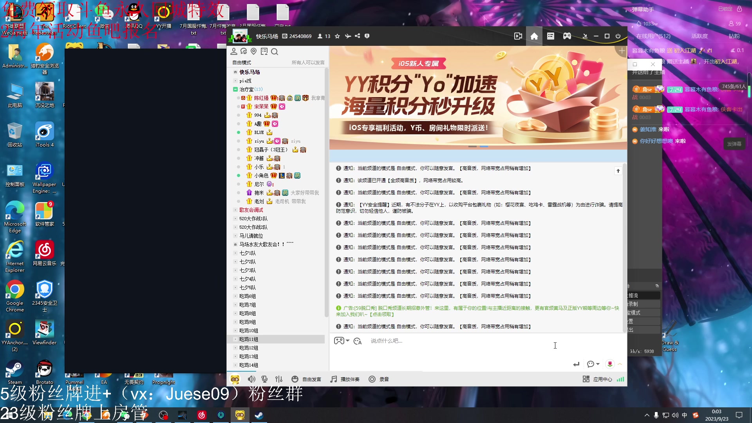Select the 吃鸡12组 sub-channel
The width and height of the screenshot is (752, 423).
(x=249, y=348)
